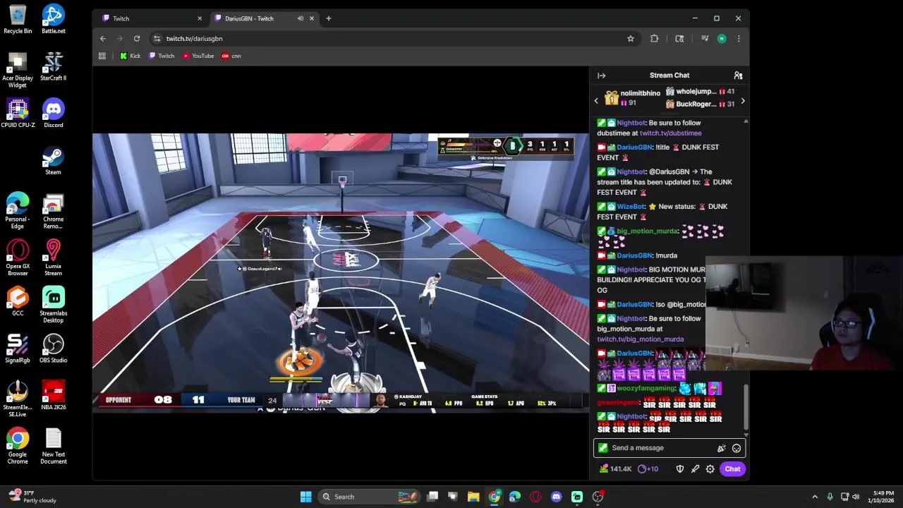The width and height of the screenshot is (903, 508).
Task: Switch to the first Twitch tab
Action: [x=150, y=18]
